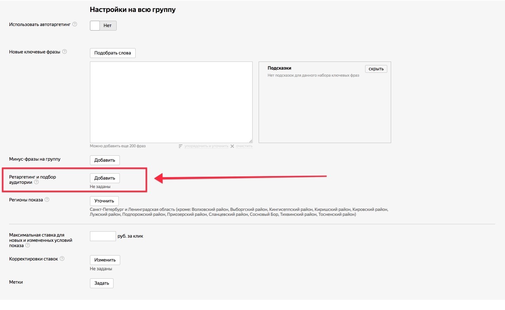505x310 pixels.
Task: Toggle the autotargeting switch showing Нет
Action: (103, 26)
